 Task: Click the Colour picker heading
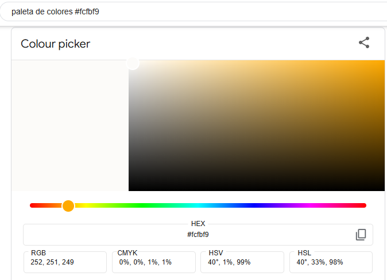coord(56,44)
